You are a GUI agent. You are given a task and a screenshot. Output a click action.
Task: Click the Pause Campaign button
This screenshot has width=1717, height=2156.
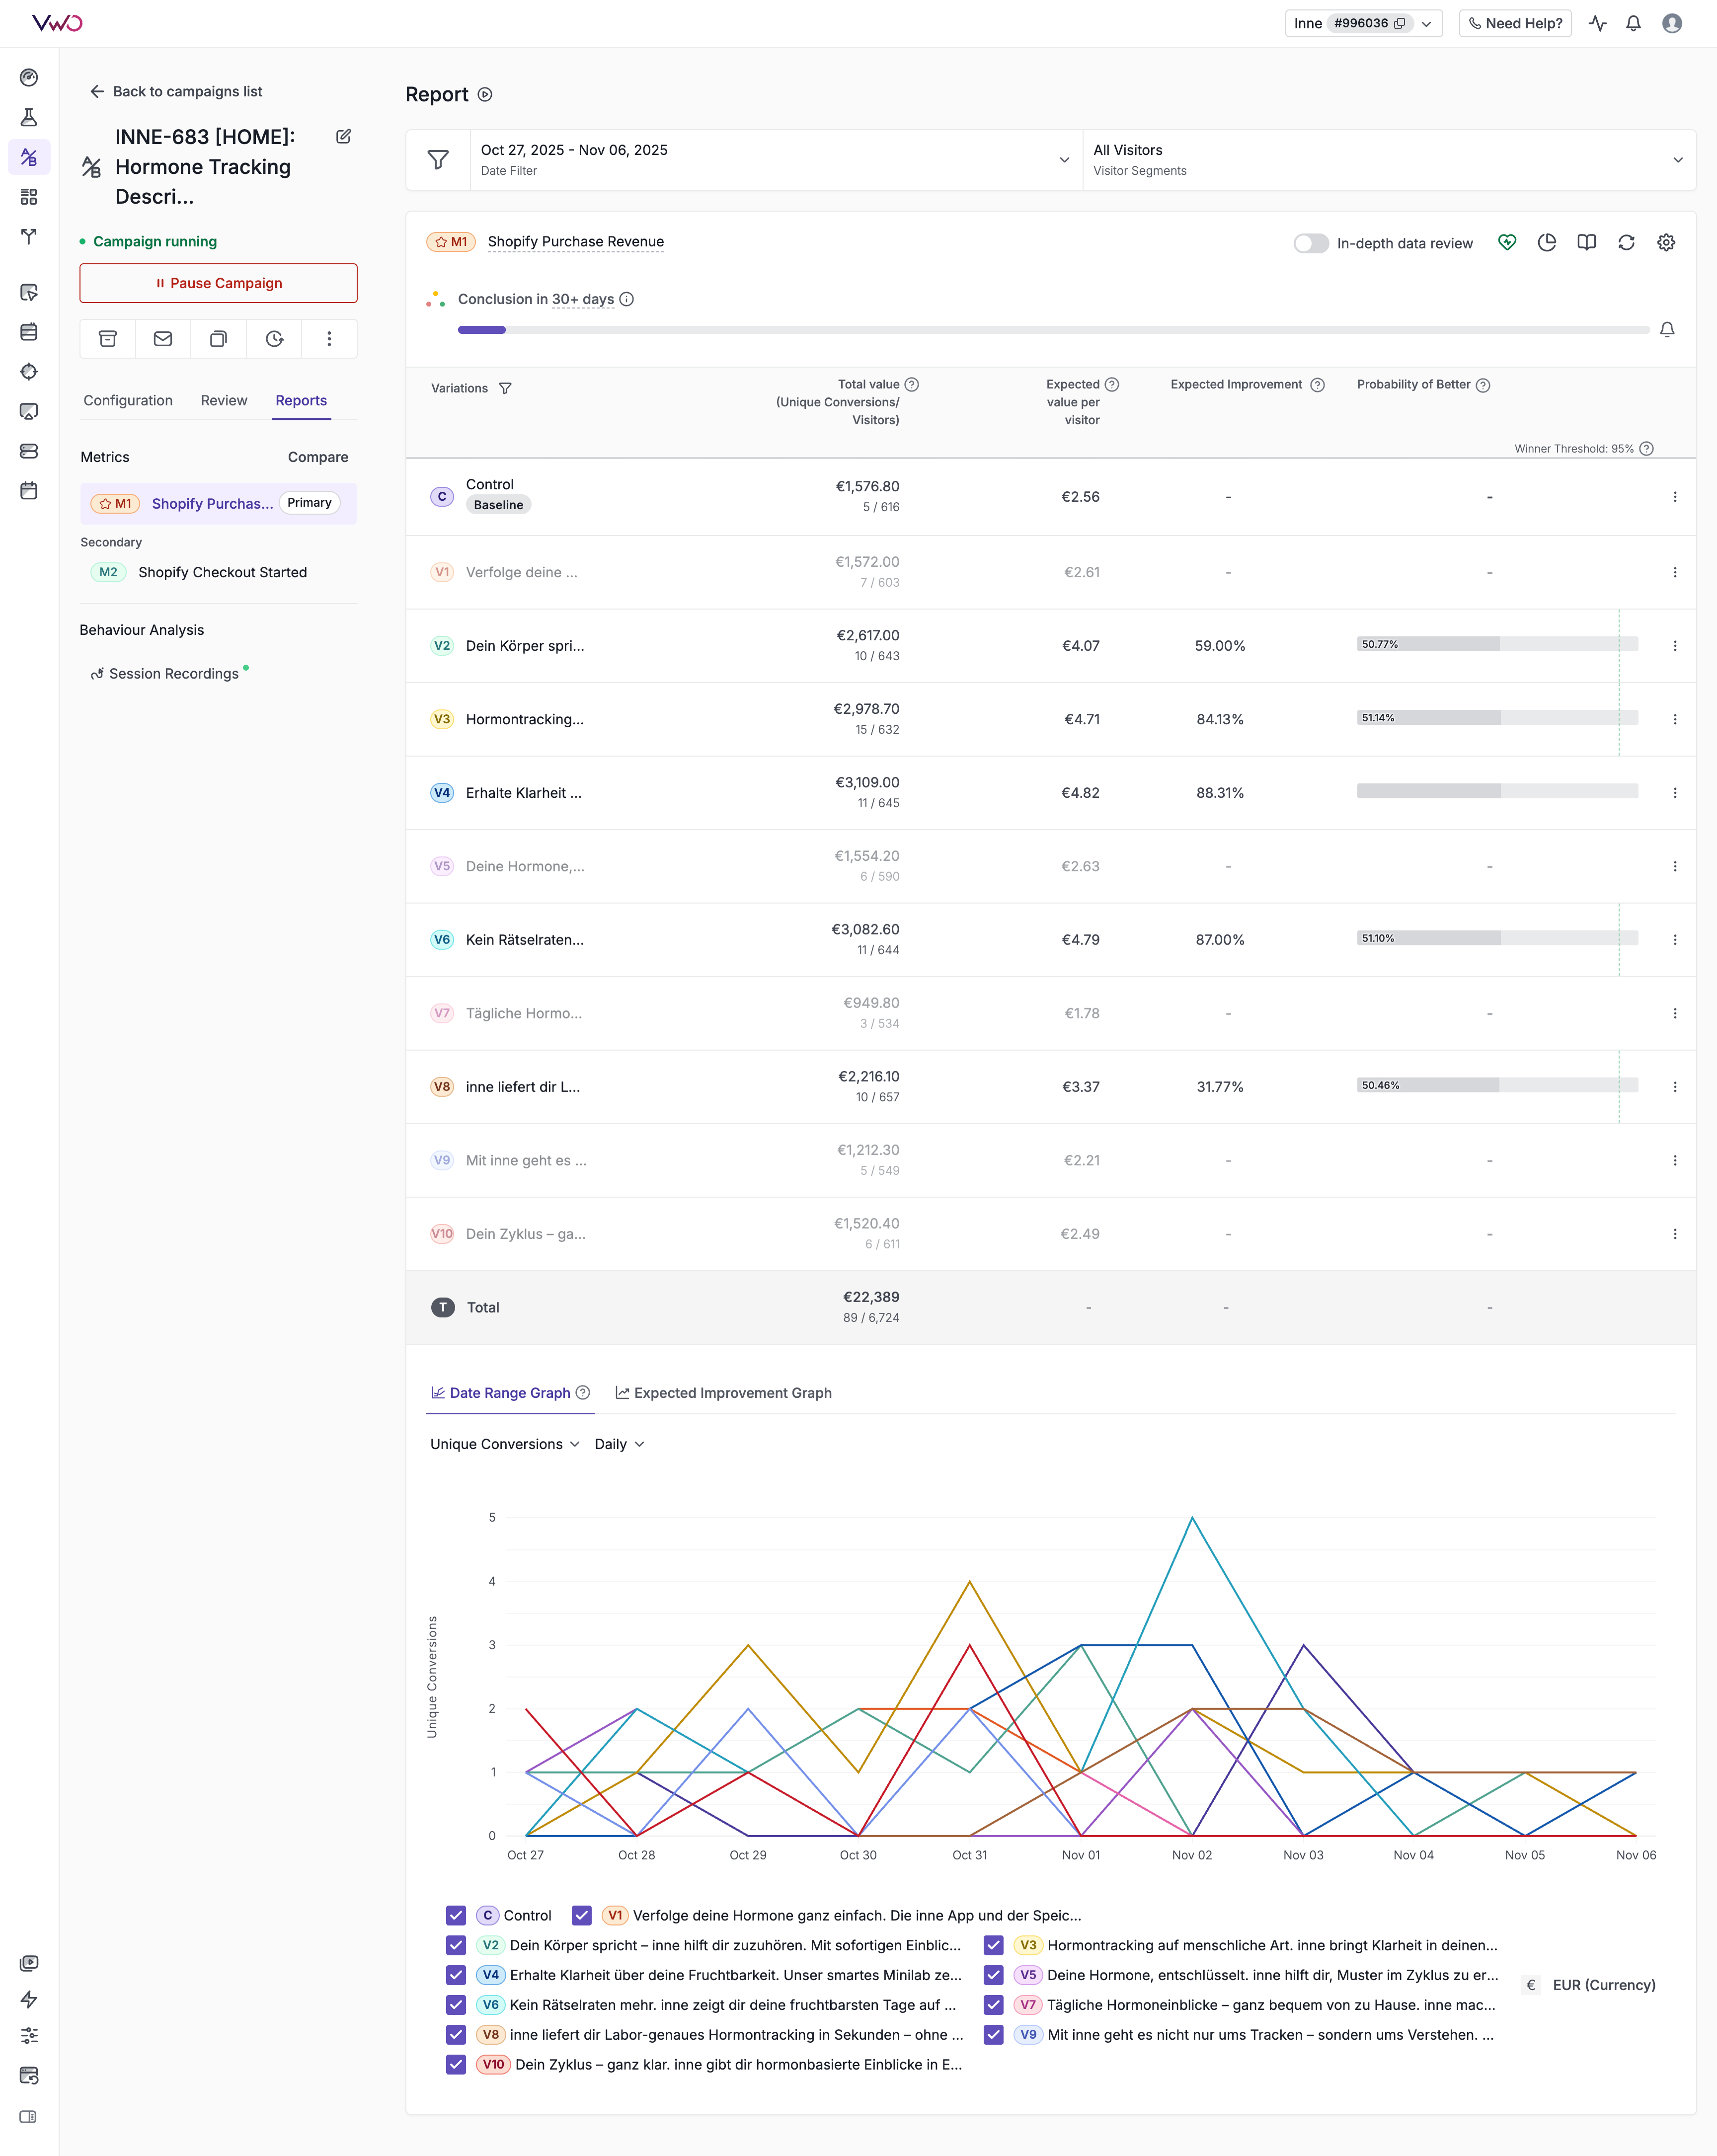218,283
